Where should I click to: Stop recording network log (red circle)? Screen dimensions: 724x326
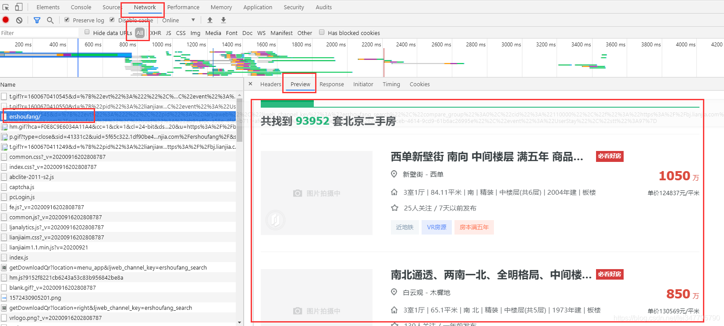[6, 20]
